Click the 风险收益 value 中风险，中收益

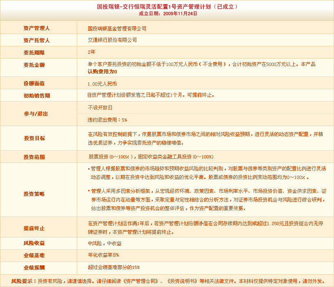click(105, 243)
